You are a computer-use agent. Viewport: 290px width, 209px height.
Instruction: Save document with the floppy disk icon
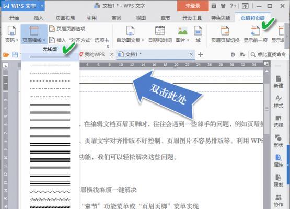click(x=15, y=55)
